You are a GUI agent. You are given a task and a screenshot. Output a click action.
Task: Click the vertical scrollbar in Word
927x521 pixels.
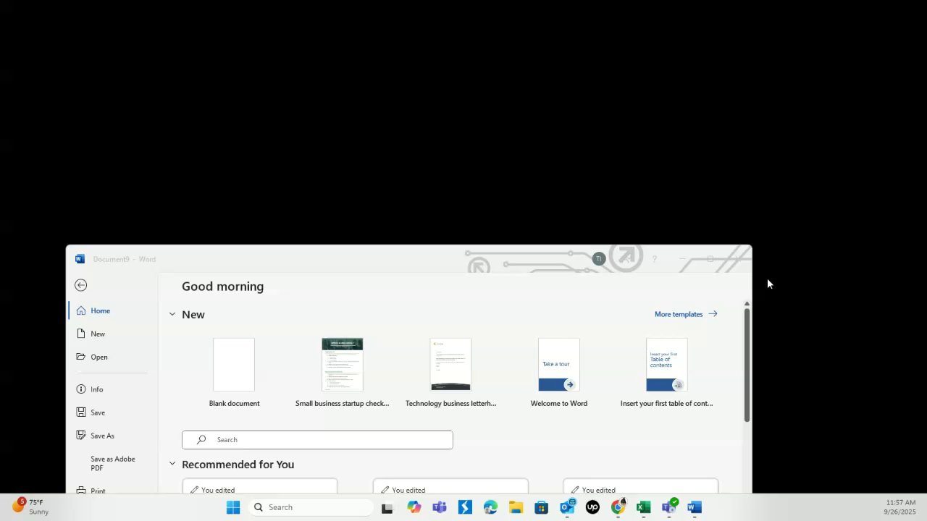(747, 365)
